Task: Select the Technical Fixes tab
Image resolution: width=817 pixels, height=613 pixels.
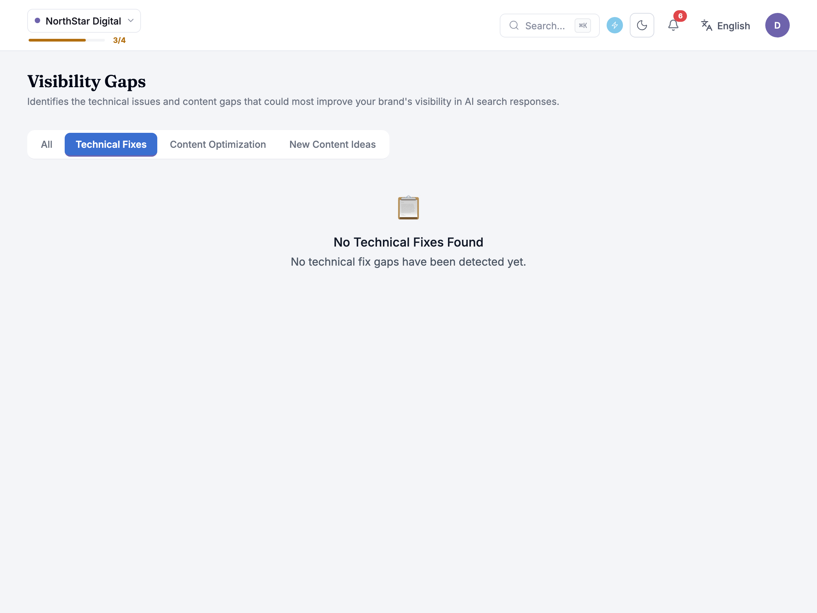Action: click(111, 144)
